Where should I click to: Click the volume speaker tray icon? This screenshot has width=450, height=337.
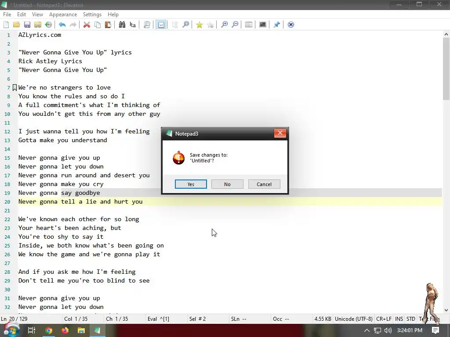[x=388, y=330]
